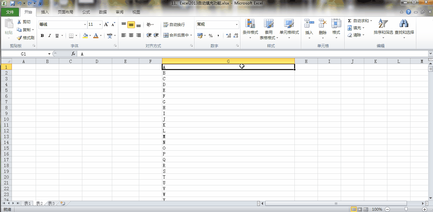The height and width of the screenshot is (212, 433).
Task: Apply comma style
Action: tap(218, 36)
